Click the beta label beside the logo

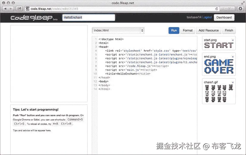point(55,19)
